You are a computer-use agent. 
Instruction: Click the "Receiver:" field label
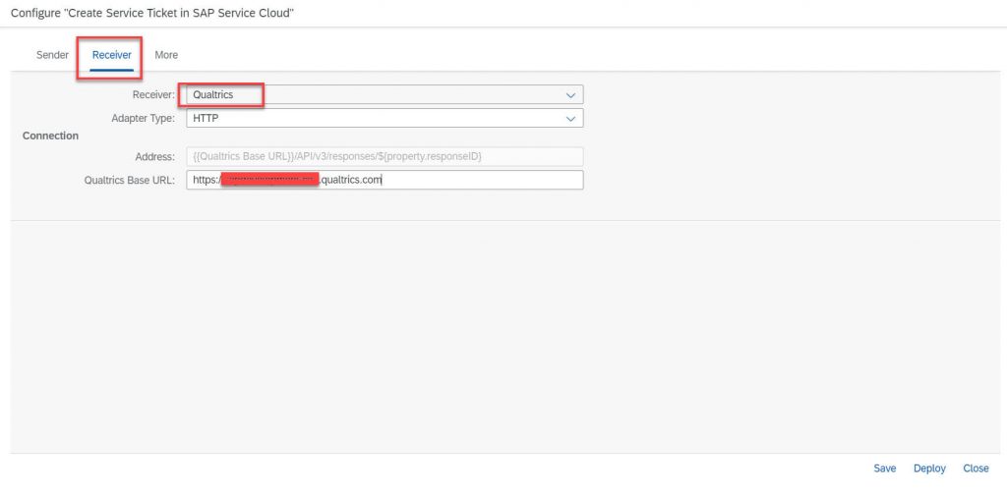pyautogui.click(x=153, y=95)
